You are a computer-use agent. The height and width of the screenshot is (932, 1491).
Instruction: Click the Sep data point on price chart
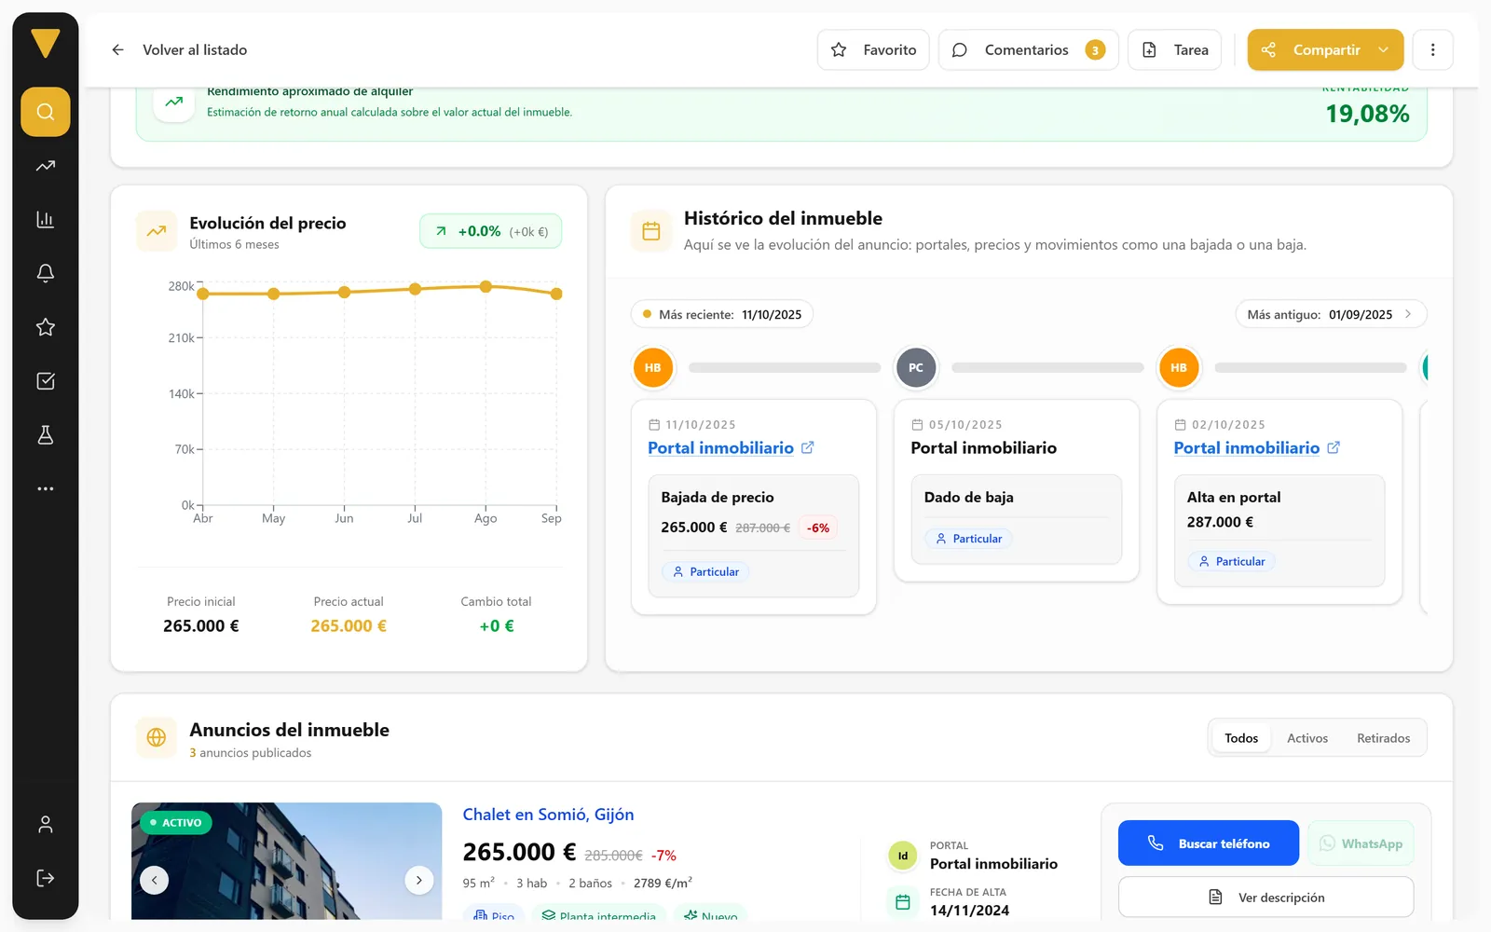click(x=556, y=294)
